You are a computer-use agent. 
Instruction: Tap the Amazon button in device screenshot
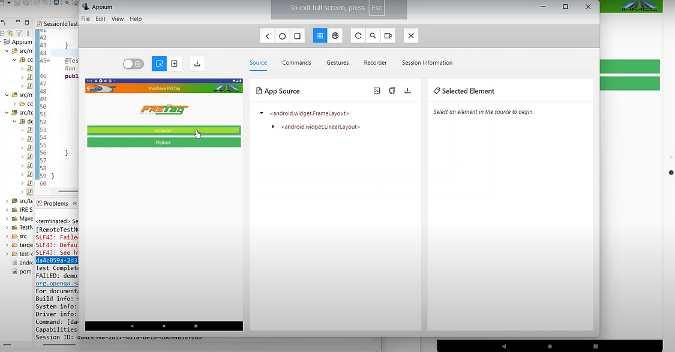coord(164,130)
